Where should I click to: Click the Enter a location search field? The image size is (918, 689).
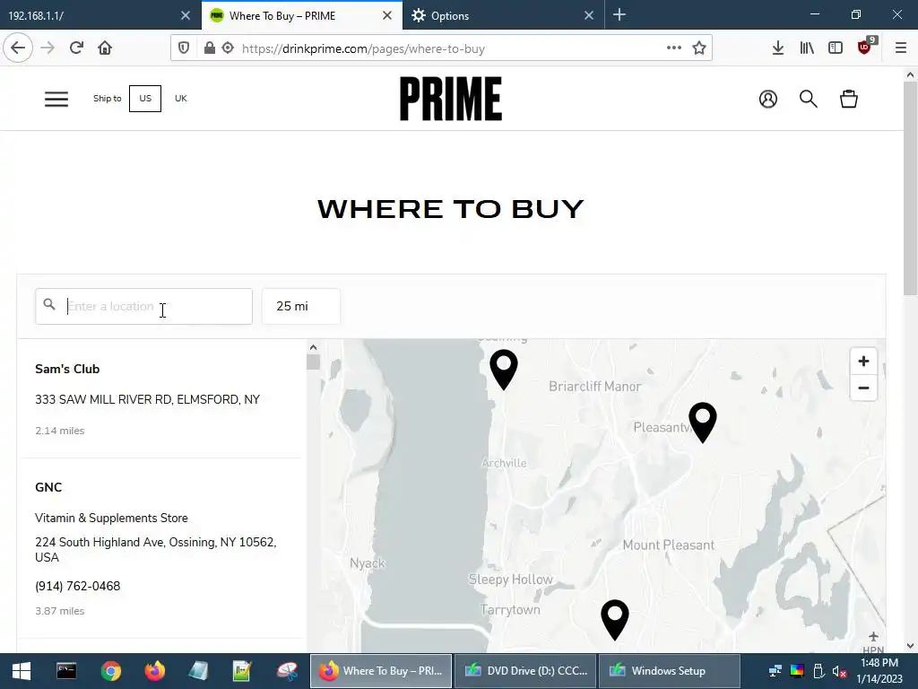coord(144,307)
